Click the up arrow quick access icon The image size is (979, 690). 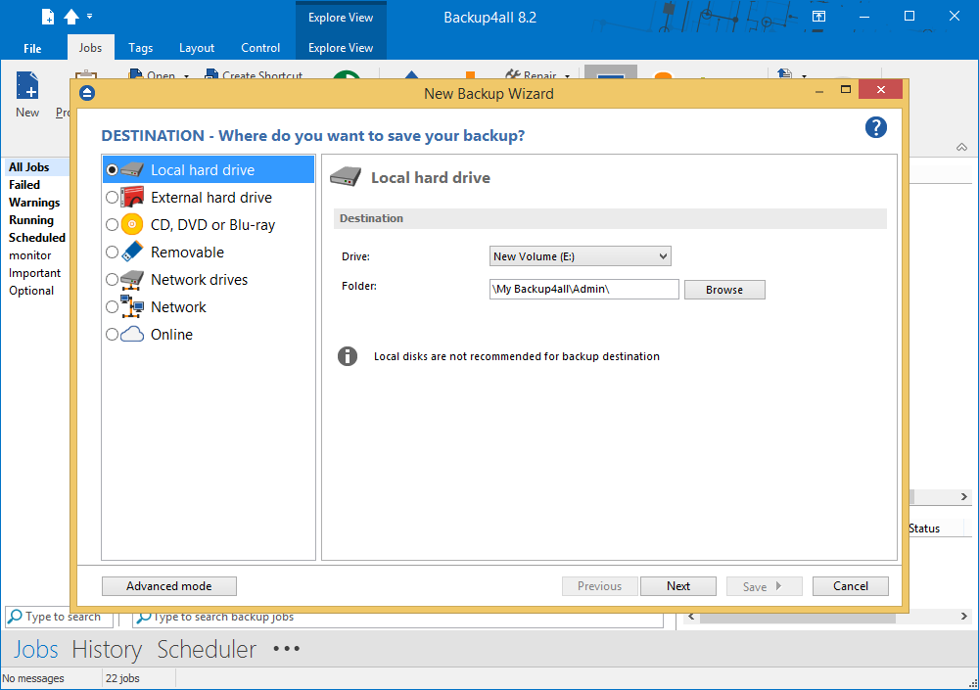coord(71,17)
